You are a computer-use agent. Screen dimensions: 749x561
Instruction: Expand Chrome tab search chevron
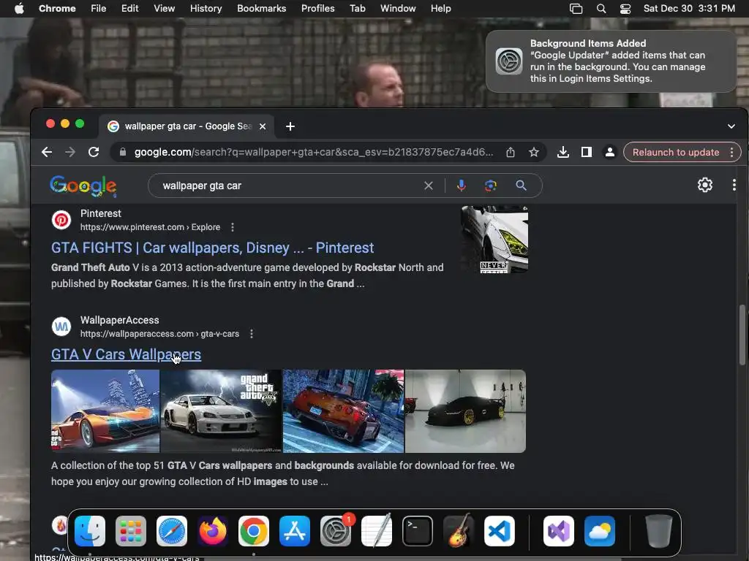[731, 126]
